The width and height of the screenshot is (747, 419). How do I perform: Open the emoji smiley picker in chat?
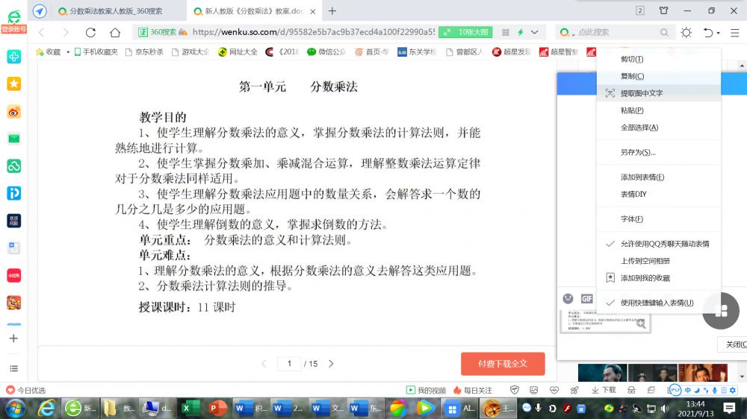pos(568,298)
